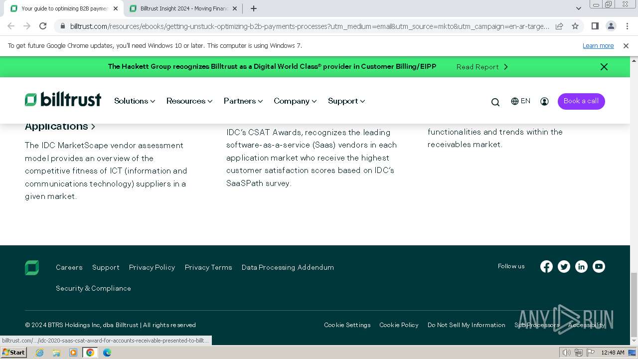Open Windows Media Player taskbar icon

coord(73,353)
